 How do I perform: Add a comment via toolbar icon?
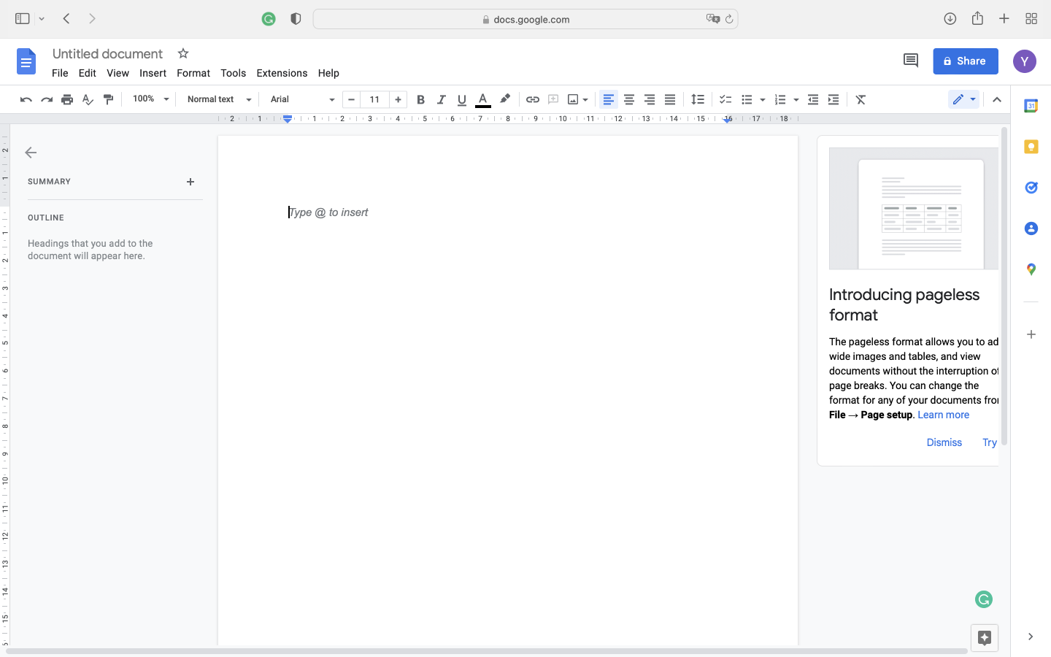553,99
